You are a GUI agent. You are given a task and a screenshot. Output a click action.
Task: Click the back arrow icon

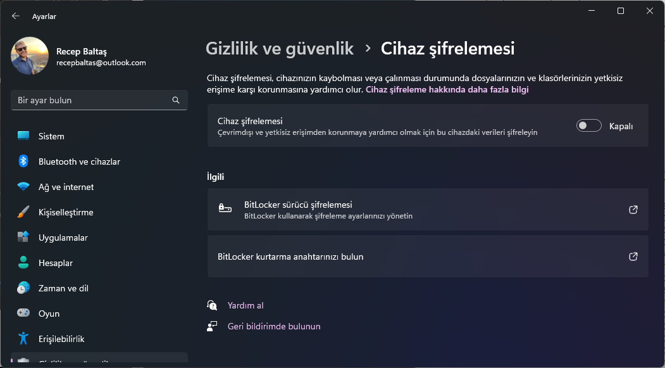16,16
